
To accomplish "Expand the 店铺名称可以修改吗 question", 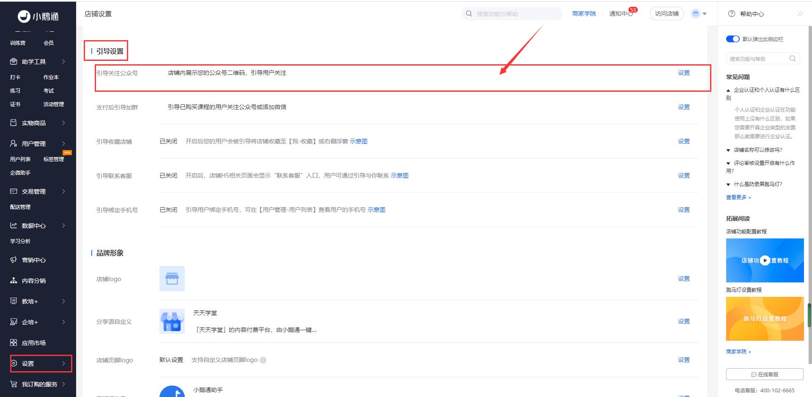I will pos(757,150).
